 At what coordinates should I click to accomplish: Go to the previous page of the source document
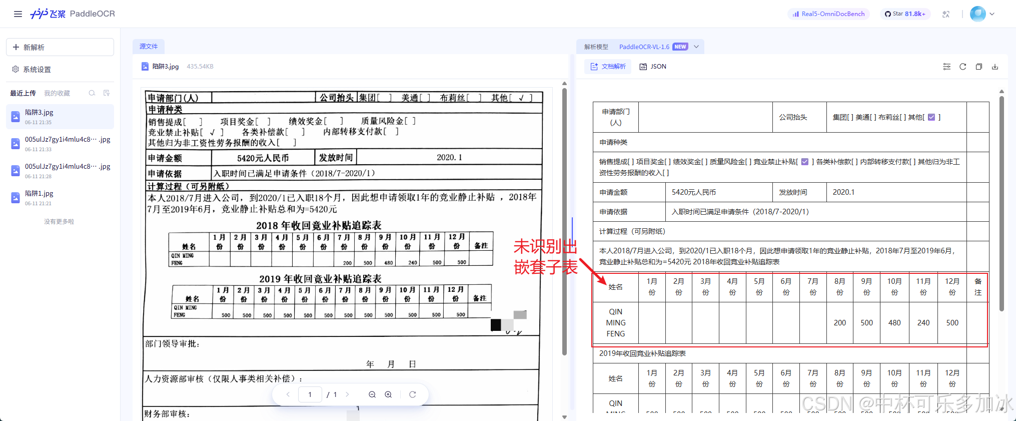288,394
